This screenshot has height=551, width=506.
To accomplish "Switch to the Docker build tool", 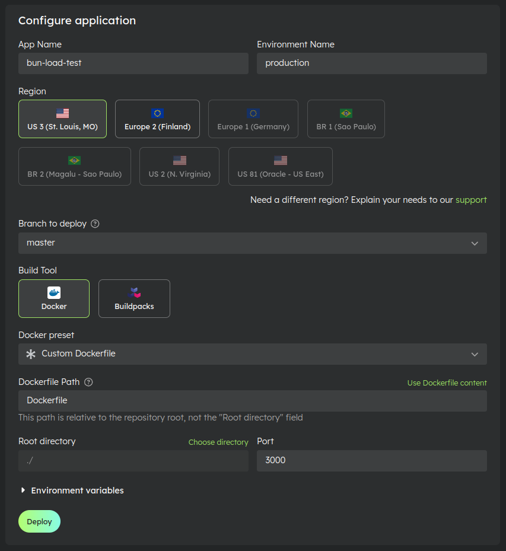I will coord(53,298).
